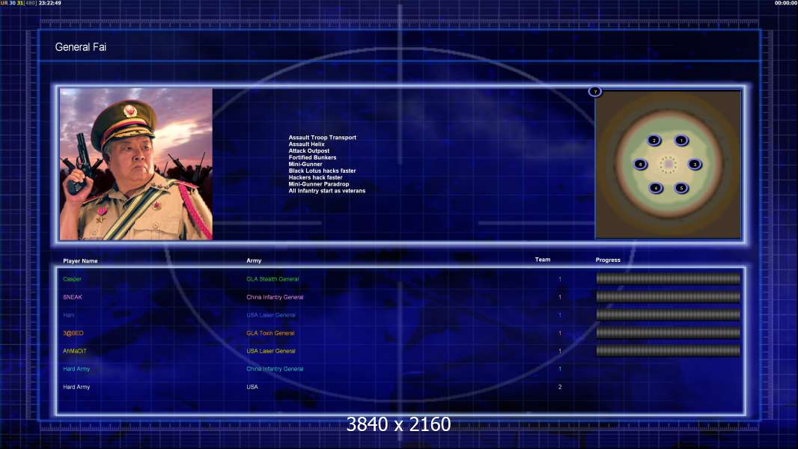The height and width of the screenshot is (449, 798).
Task: Click Hani's 'USA Laser General' army entry
Action: coord(271,315)
